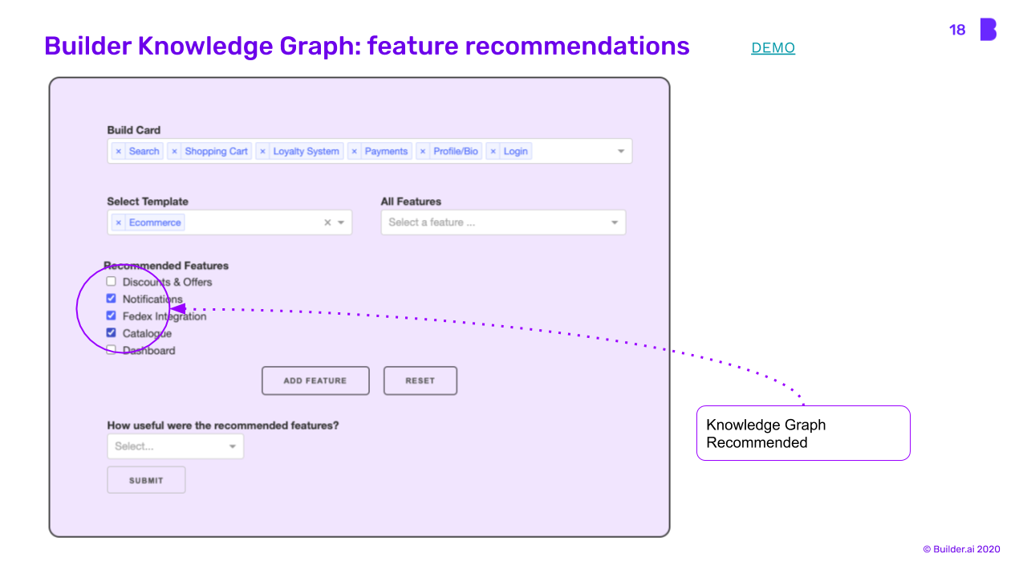Remove the Payments tag
The image size is (1027, 578).
coord(355,151)
